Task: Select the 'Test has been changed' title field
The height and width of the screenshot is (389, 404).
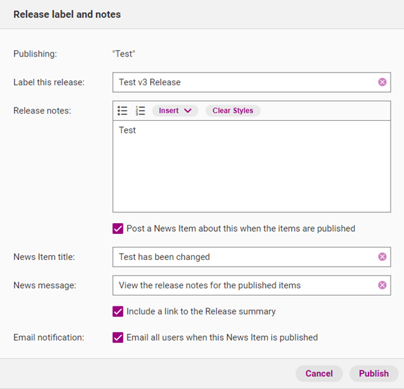Action: point(242,257)
